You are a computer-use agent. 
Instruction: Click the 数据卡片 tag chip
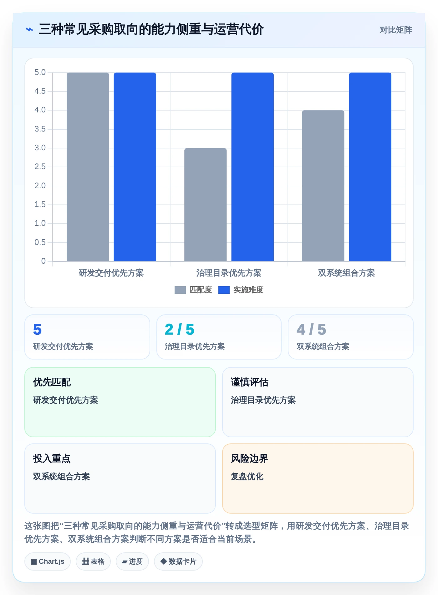tap(178, 561)
